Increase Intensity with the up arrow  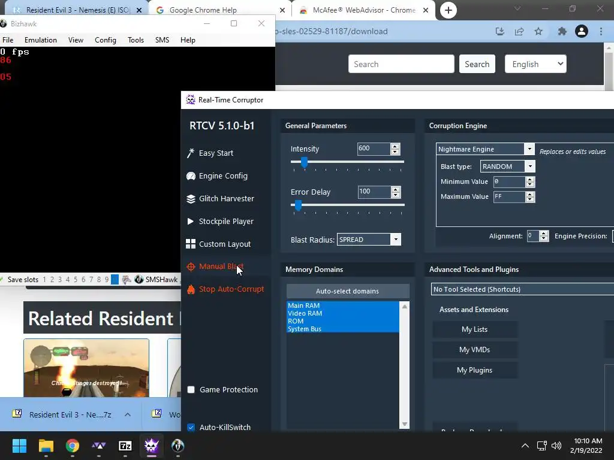coord(395,146)
